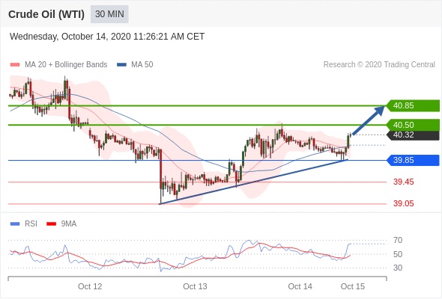Click the 30 MIN timeframe button
This screenshot has height=299, width=442.
coord(109,14)
